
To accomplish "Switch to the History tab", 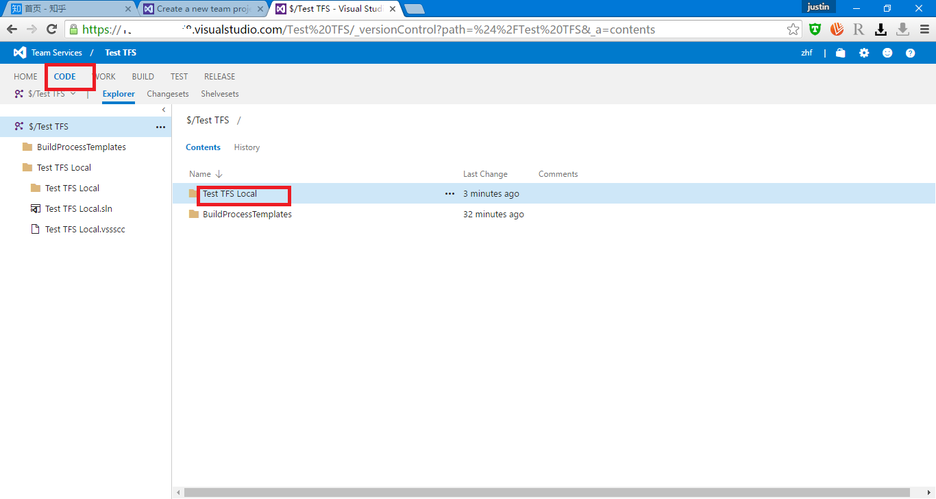I will coord(246,147).
